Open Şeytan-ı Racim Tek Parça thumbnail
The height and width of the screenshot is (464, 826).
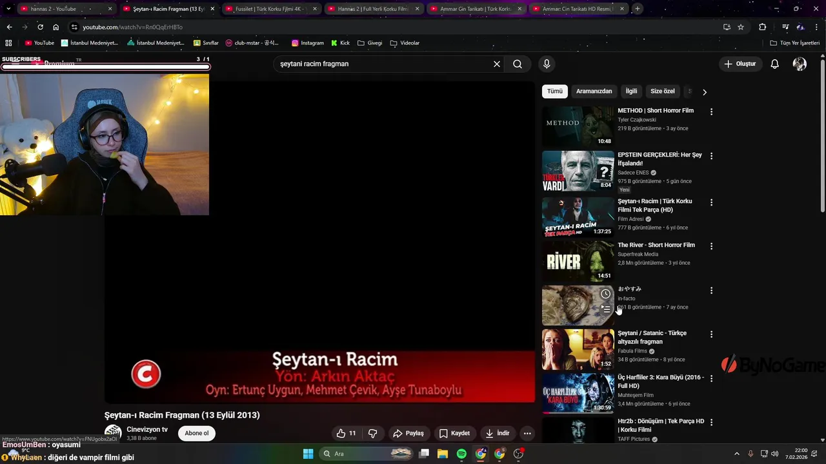pyautogui.click(x=578, y=217)
